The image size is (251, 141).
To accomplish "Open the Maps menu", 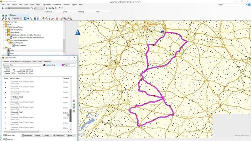I will pyautogui.click(x=38, y=5).
